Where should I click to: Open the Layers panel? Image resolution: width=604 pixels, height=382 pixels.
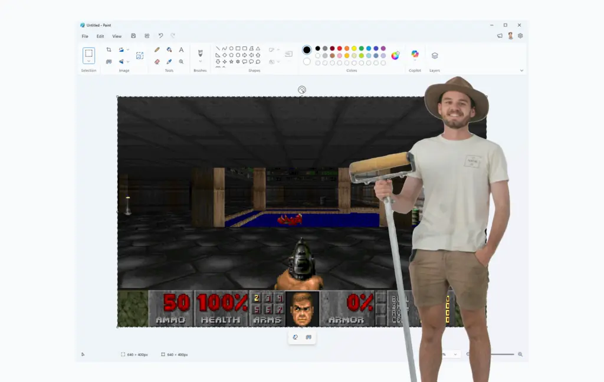coord(435,56)
